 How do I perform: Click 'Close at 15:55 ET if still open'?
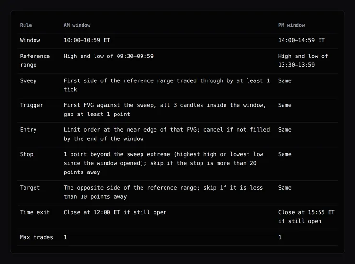point(307,217)
